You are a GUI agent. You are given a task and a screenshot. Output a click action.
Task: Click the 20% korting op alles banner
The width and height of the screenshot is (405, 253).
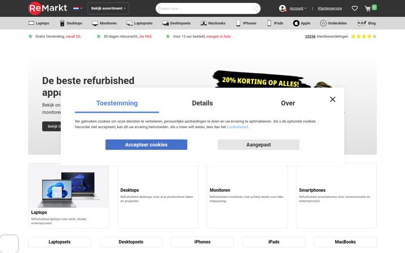click(x=261, y=80)
